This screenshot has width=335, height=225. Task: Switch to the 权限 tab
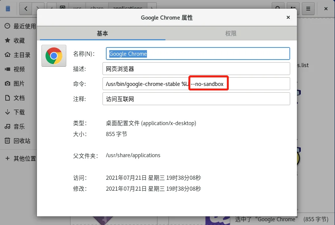tap(231, 33)
